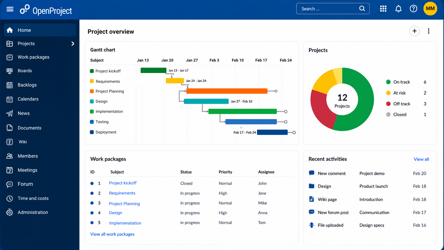This screenshot has height=250, width=444.
Task: Click the green On track legend dot
Action: (388, 82)
